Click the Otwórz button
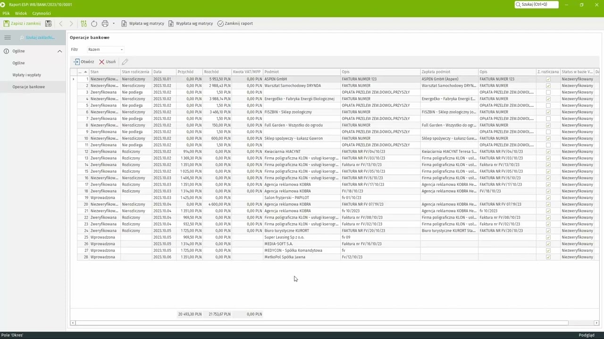Image resolution: width=604 pixels, height=339 pixels. [84, 62]
